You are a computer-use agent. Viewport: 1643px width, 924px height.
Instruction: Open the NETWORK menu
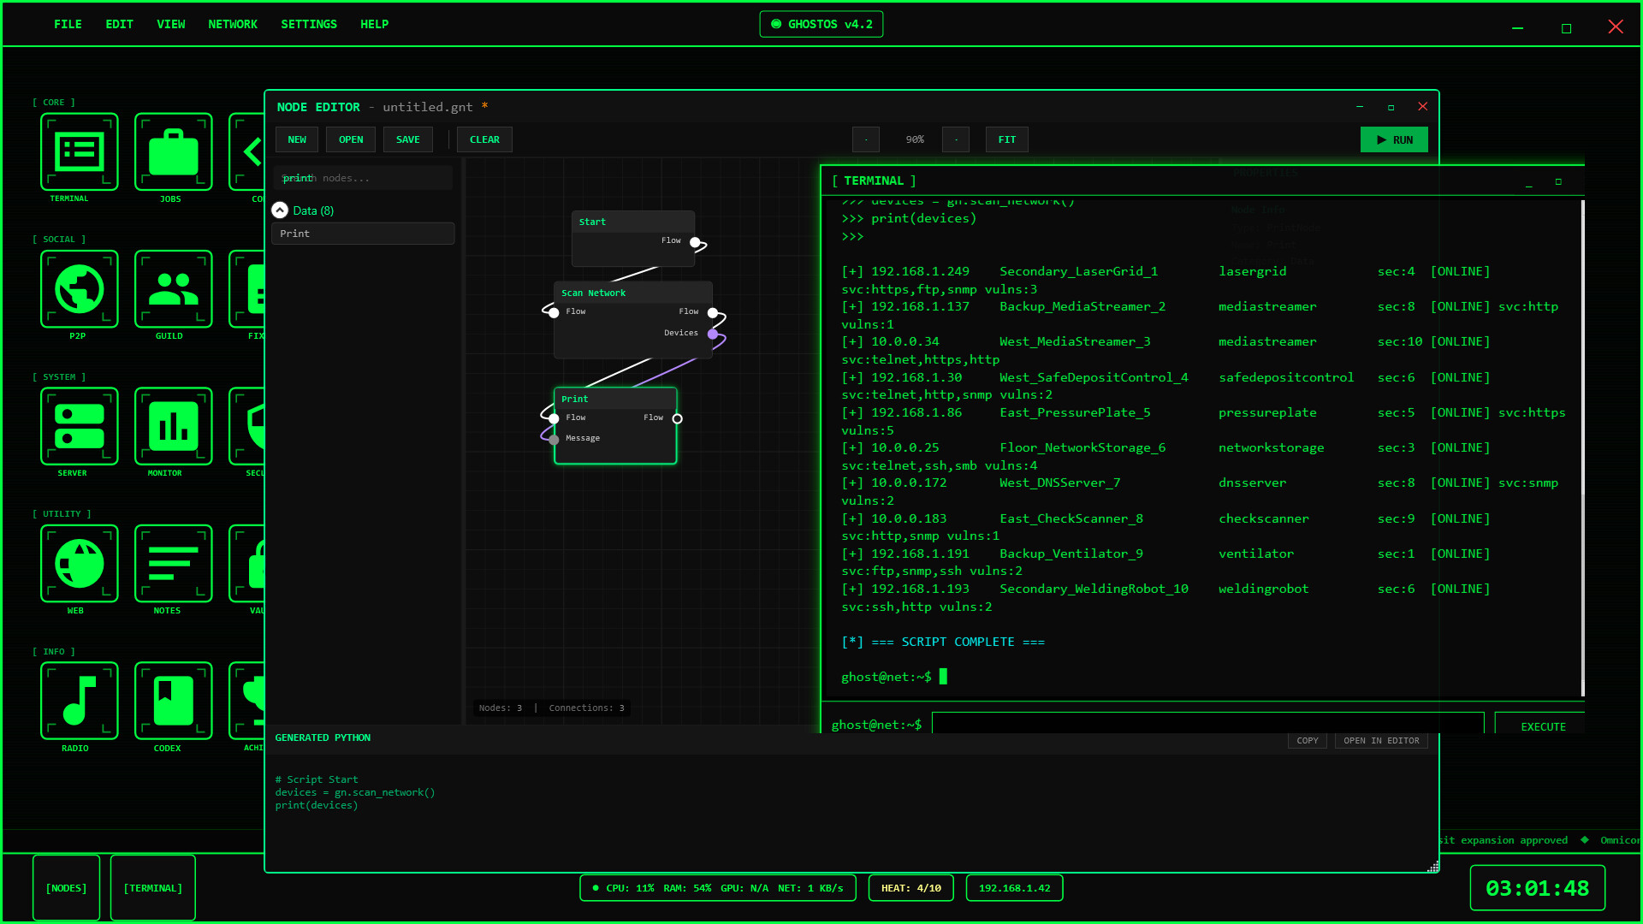click(x=232, y=24)
